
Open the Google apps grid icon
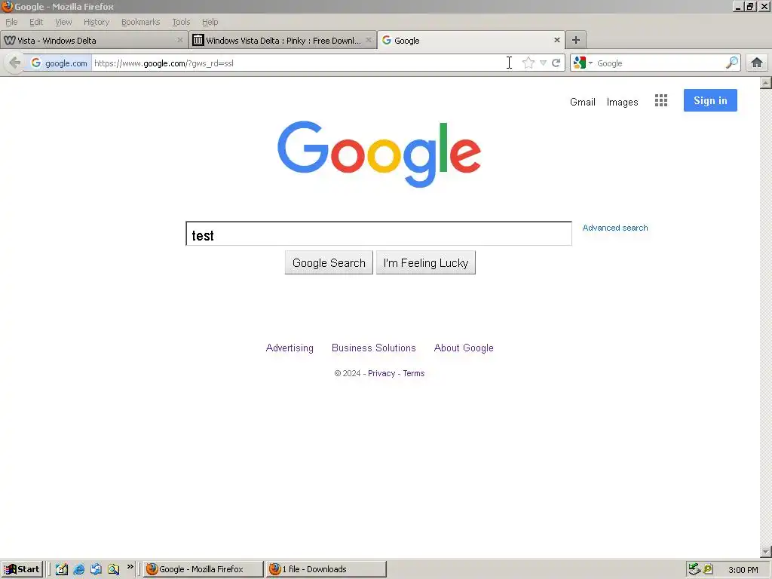[661, 100]
